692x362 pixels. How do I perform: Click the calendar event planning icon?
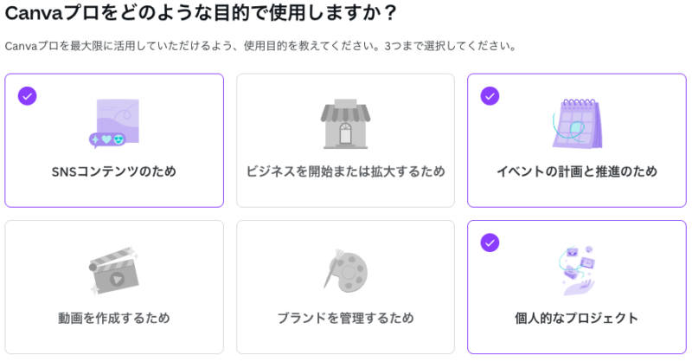[x=577, y=123]
